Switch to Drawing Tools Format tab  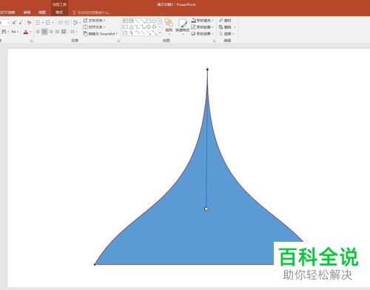(59, 13)
